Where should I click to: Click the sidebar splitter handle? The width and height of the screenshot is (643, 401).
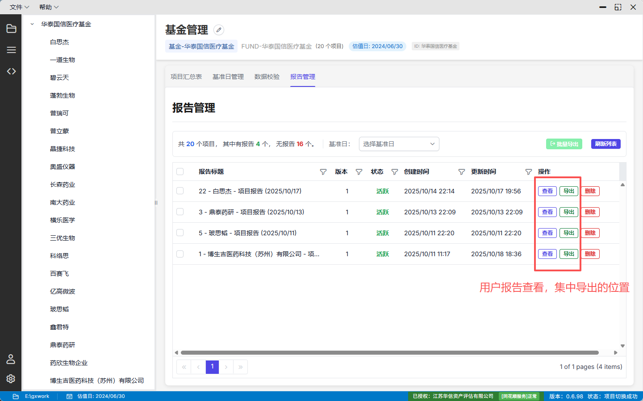[156, 203]
